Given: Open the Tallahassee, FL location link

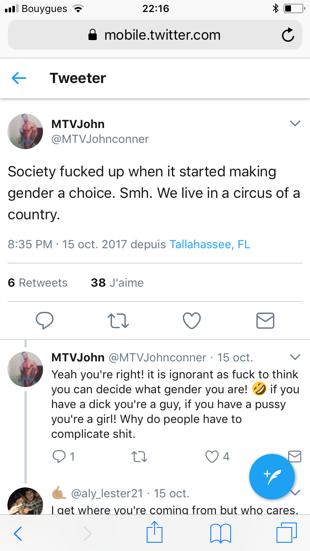Looking at the screenshot, I should (x=210, y=244).
